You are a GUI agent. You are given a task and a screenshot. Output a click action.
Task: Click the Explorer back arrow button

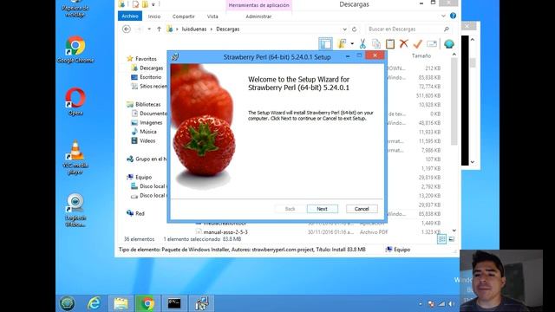[127, 29]
